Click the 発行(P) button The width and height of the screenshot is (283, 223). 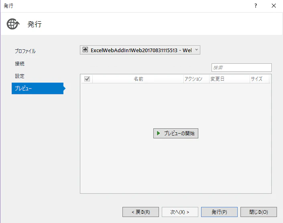219,212
